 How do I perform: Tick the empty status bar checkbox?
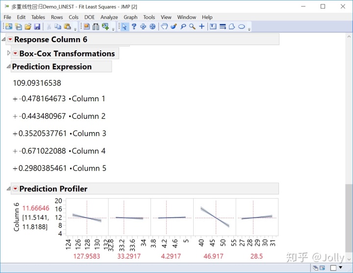click(333, 268)
